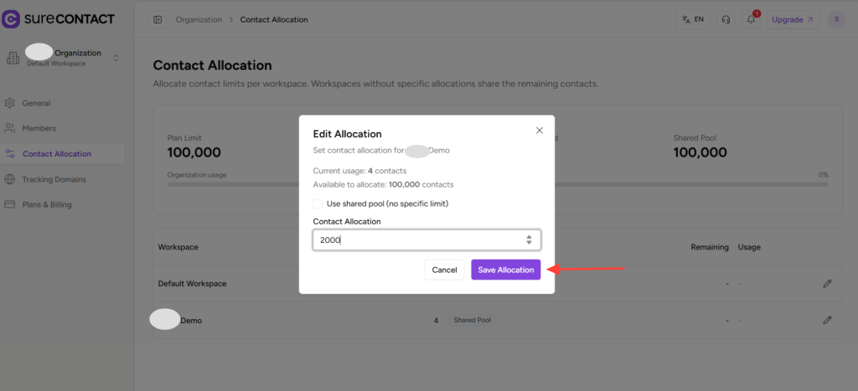Click the Upgrade button

[x=793, y=19]
